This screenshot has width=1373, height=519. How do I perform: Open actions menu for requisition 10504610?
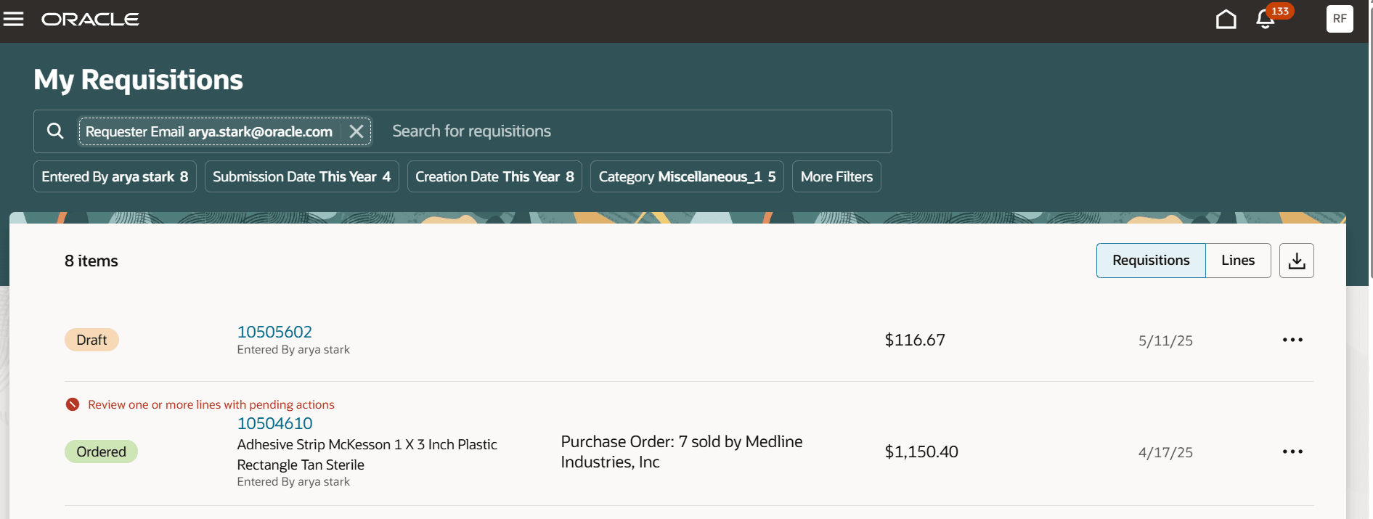pyautogui.click(x=1292, y=451)
